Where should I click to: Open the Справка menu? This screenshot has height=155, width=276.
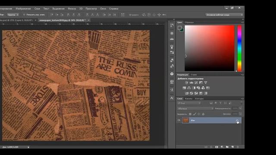(x=113, y=9)
